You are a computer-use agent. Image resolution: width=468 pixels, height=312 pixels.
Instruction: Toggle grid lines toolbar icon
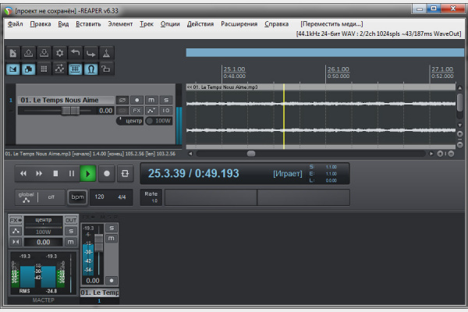(x=75, y=69)
